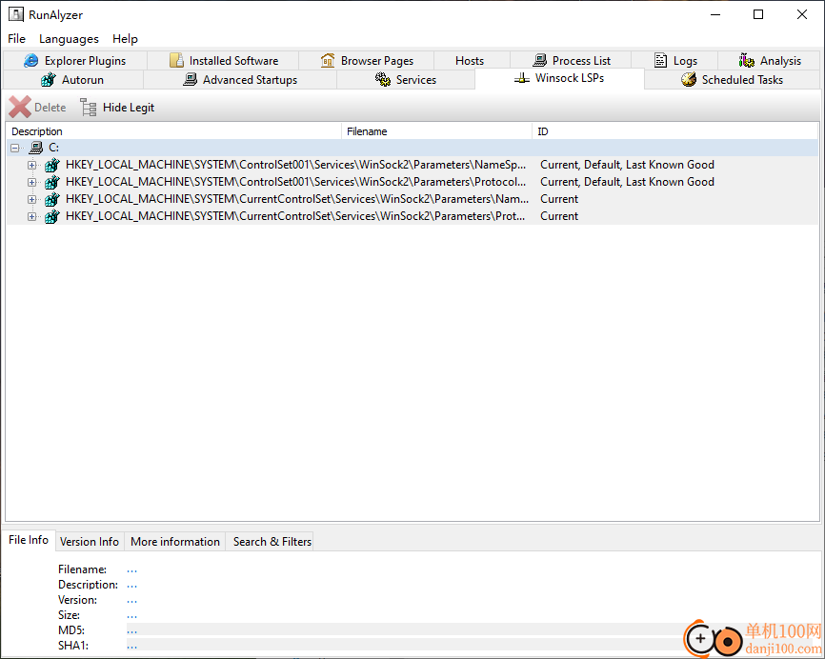The image size is (825, 659).
Task: Expand the CurrentControlSet Nam... registry node
Action: coord(32,199)
